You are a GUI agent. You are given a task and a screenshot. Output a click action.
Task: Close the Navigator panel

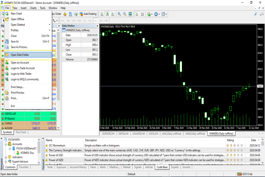1,139
